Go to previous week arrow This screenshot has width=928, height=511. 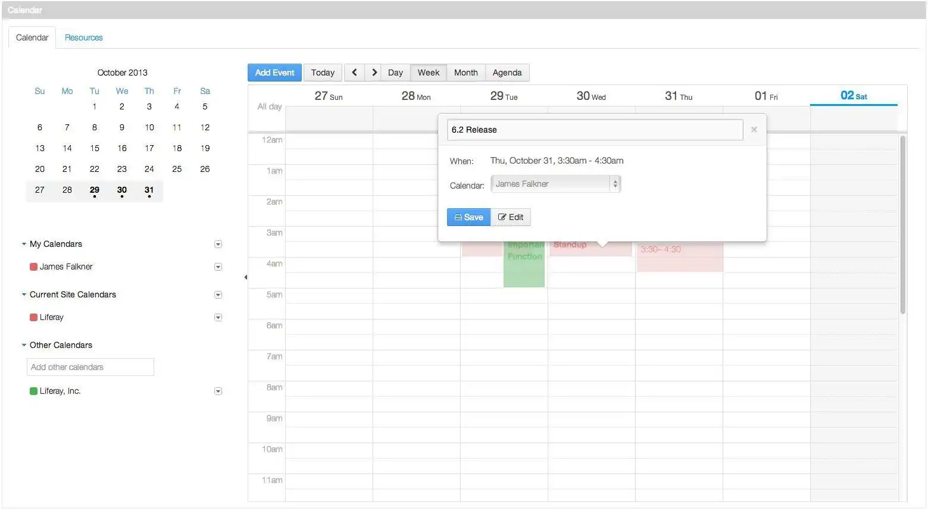354,73
